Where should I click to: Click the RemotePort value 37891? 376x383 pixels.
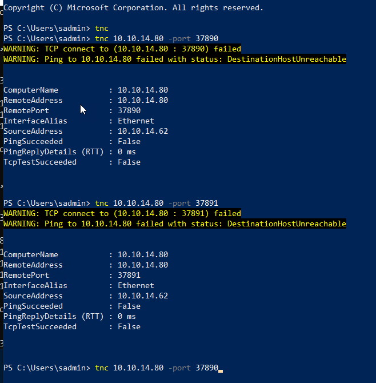point(129,276)
